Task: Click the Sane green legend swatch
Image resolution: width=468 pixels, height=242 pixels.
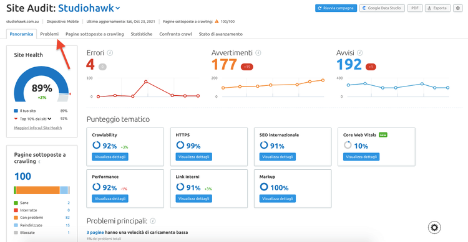Action: click(x=16, y=203)
